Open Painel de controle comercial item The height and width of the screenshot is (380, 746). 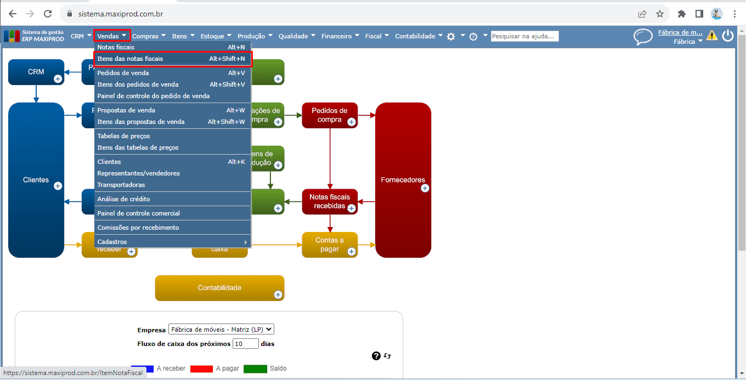pos(172,213)
